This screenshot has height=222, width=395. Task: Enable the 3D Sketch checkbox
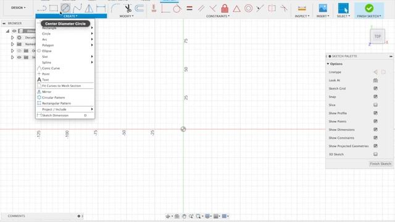pyautogui.click(x=375, y=154)
